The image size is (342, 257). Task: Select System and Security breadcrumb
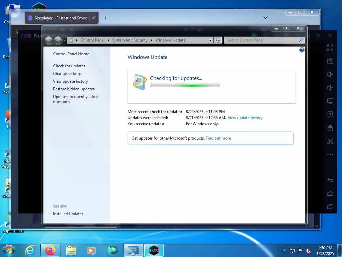pyautogui.click(x=130, y=40)
